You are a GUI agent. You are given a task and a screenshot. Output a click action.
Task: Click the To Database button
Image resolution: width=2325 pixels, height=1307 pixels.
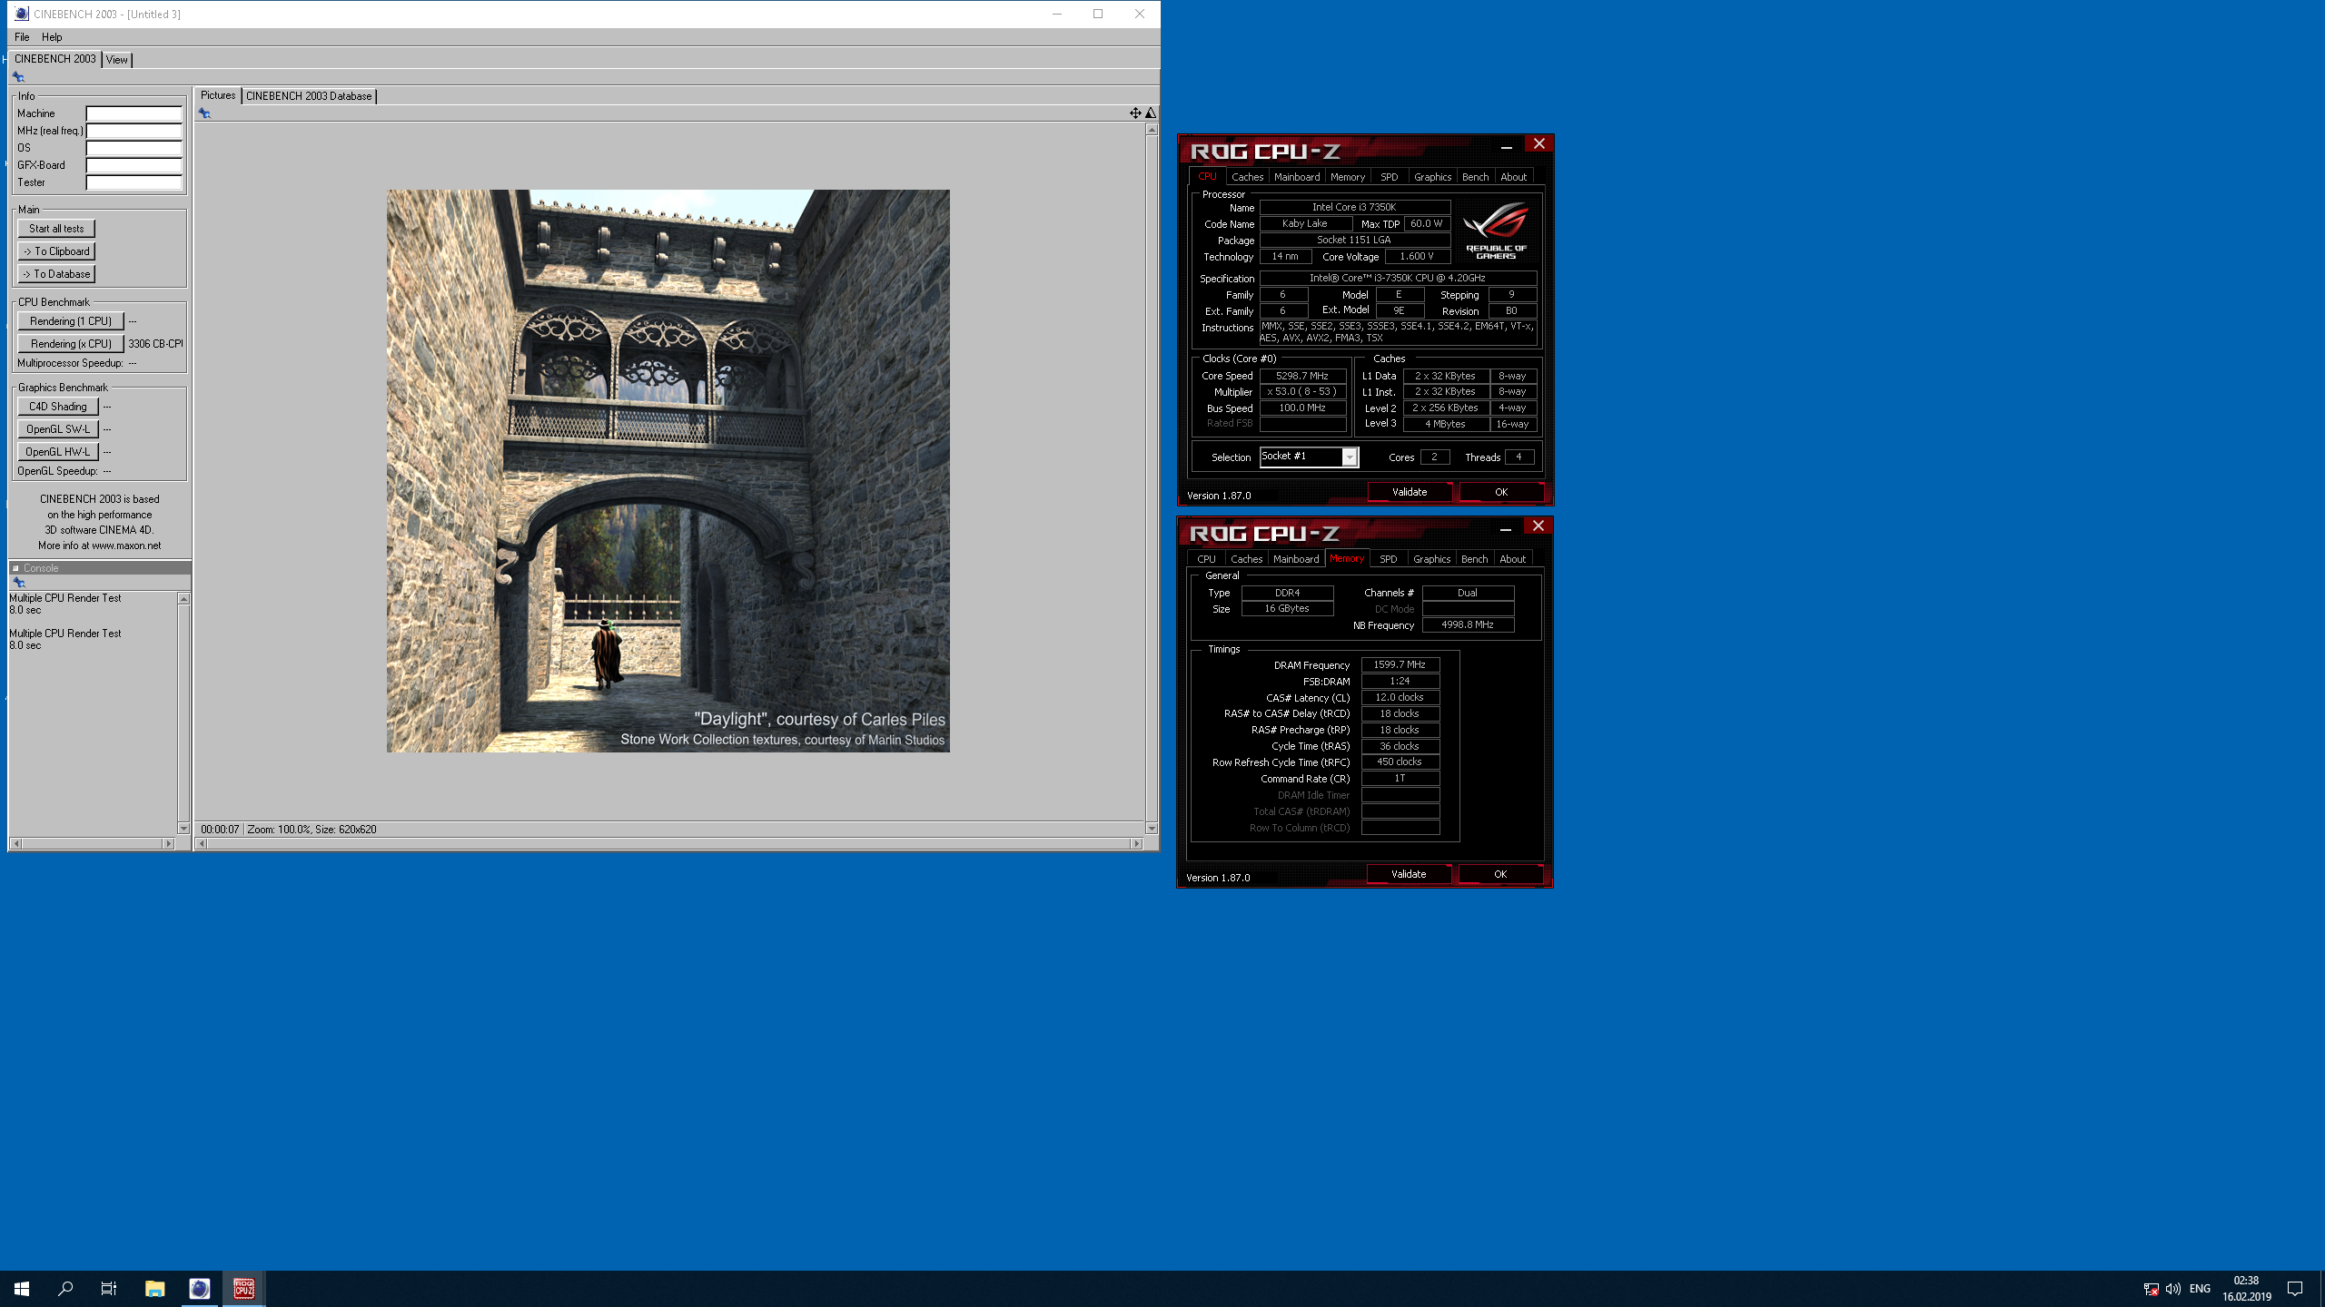click(x=56, y=274)
